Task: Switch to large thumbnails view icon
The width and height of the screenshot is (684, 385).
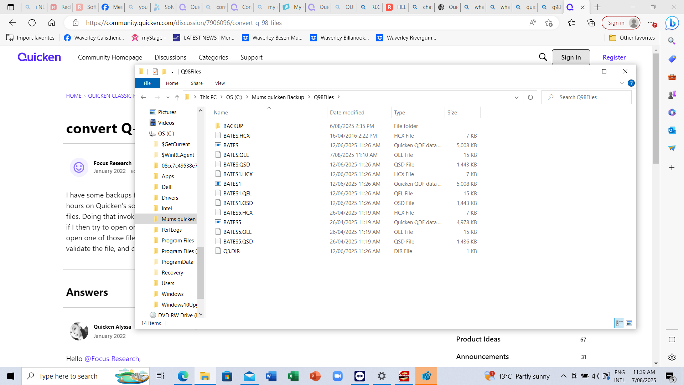Action: [x=629, y=323]
